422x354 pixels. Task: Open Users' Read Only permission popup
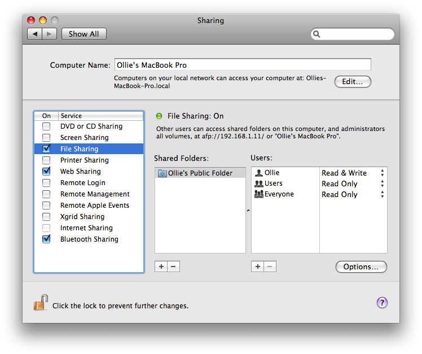tap(353, 183)
